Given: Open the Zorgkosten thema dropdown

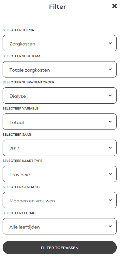Looking at the screenshot, I should (x=60, y=43).
